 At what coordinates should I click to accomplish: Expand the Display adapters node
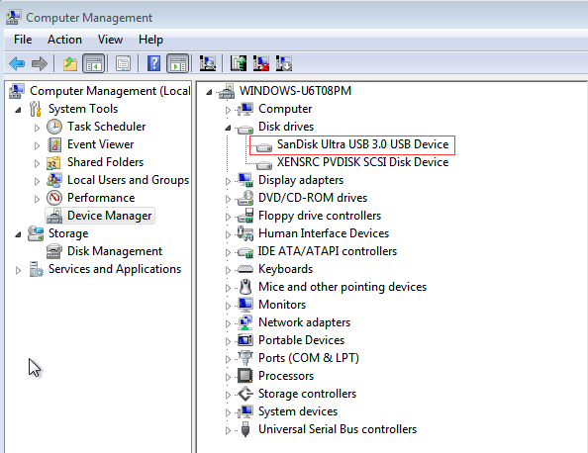[x=228, y=181]
